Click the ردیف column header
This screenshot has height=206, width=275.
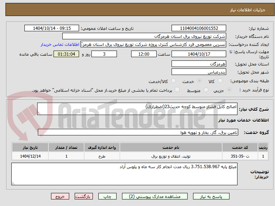(263, 147)
